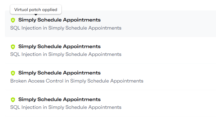Select the Broken Access Control description text

[77, 81]
